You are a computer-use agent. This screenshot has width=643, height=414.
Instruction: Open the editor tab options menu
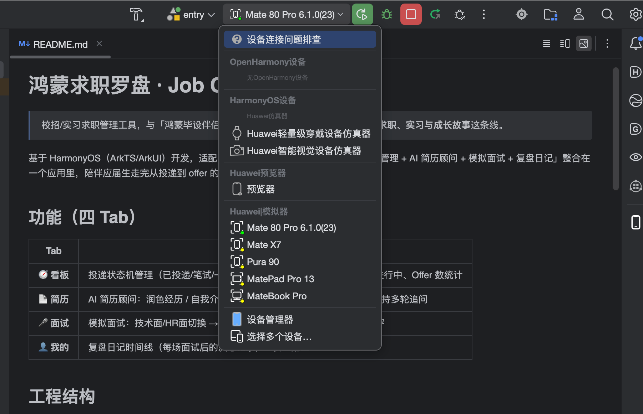607,44
